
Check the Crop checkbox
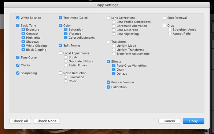click(x=164, y=26)
